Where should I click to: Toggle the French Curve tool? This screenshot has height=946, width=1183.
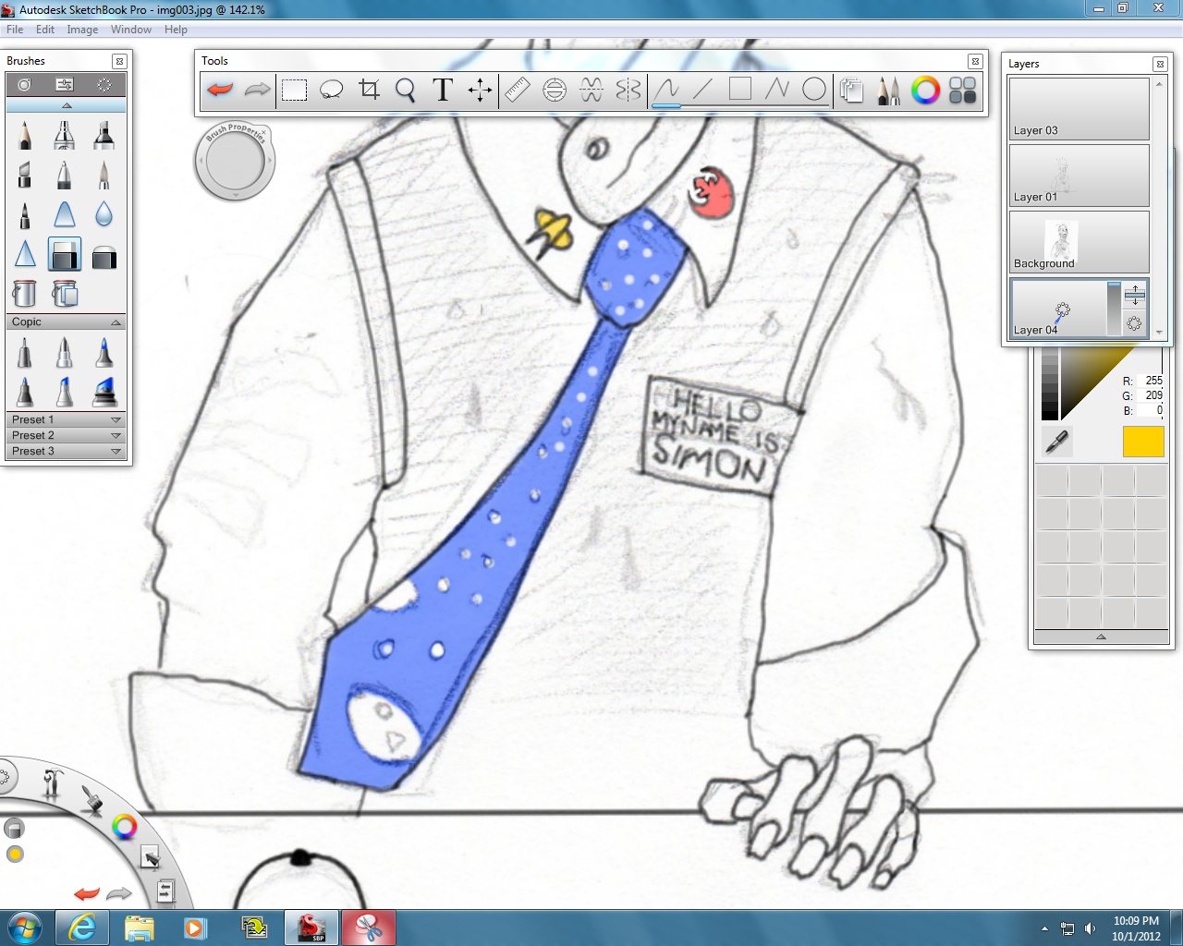click(591, 90)
